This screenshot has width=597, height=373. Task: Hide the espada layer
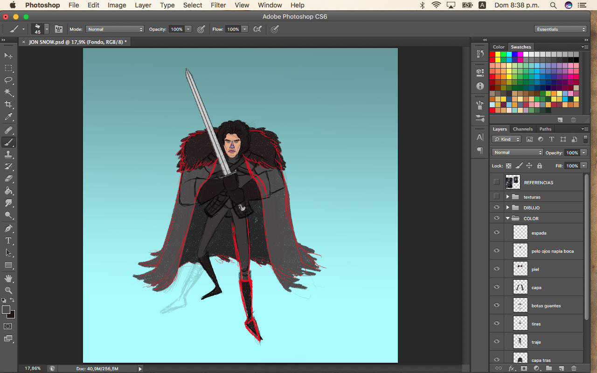pos(496,233)
